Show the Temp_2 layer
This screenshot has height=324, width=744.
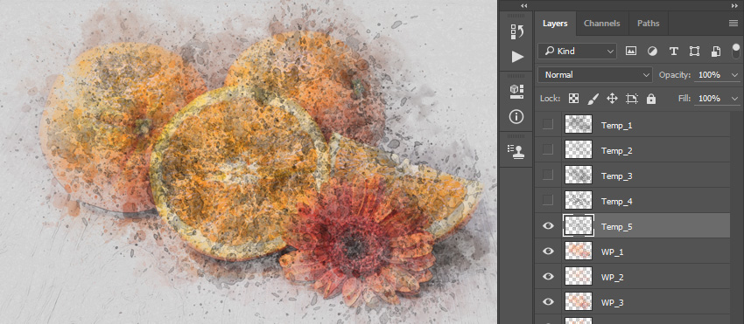click(548, 149)
